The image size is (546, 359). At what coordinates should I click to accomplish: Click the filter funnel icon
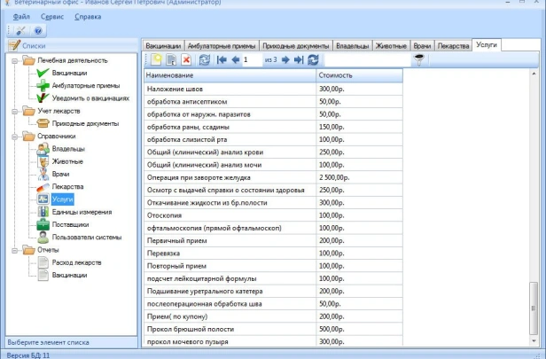click(x=421, y=59)
